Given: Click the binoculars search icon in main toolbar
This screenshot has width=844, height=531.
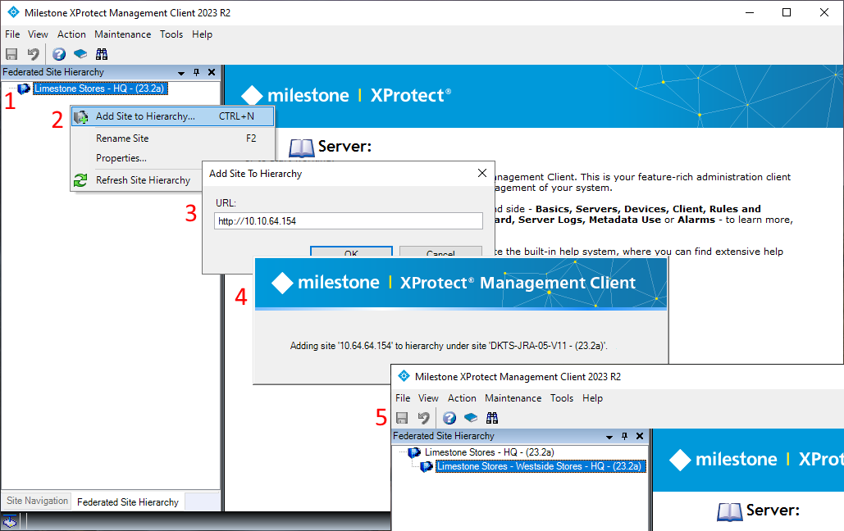Looking at the screenshot, I should [x=102, y=54].
